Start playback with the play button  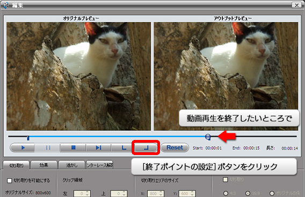tap(23, 147)
